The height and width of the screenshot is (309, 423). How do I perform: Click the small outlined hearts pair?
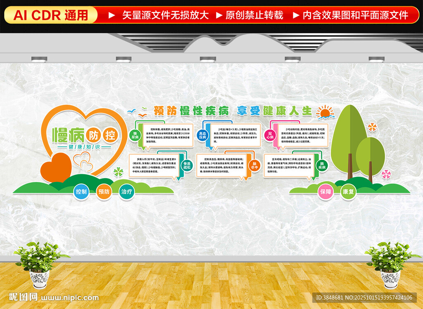pyautogui.click(x=84, y=161)
